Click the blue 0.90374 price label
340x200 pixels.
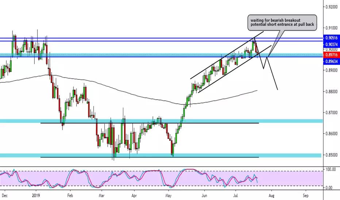coord(331,44)
